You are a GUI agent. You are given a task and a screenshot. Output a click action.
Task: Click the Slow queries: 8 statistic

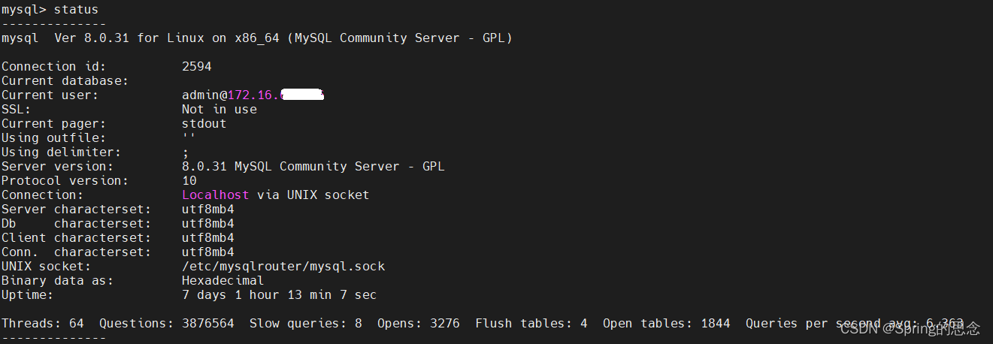click(306, 323)
